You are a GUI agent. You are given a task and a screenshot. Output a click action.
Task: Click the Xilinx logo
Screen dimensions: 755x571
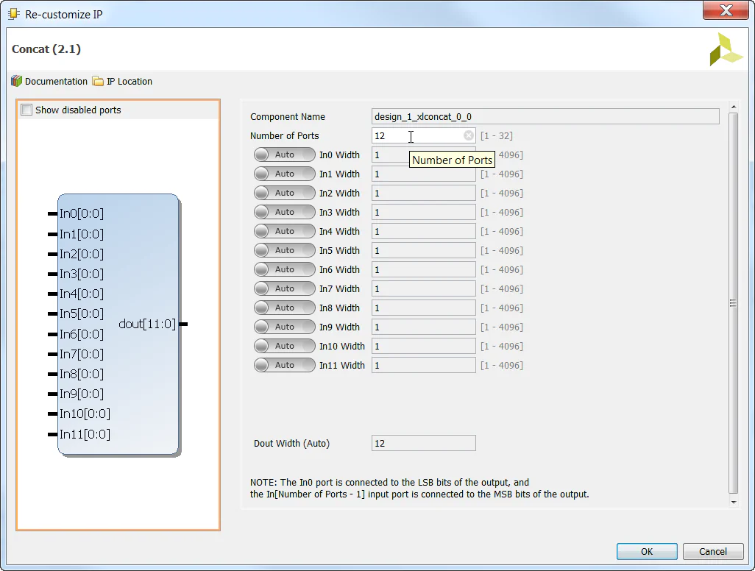(725, 50)
